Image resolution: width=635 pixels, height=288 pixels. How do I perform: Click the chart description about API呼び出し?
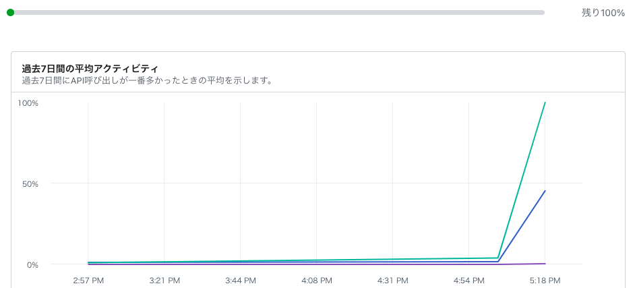[x=147, y=81]
